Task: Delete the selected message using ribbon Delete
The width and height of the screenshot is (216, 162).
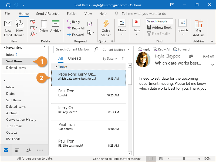Action: pos(44,26)
